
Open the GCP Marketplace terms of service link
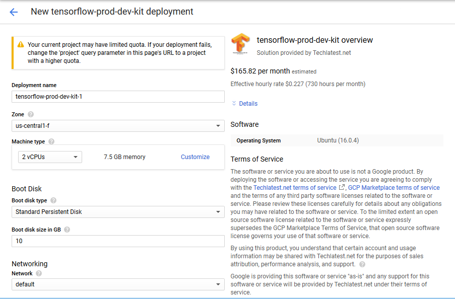(x=394, y=188)
